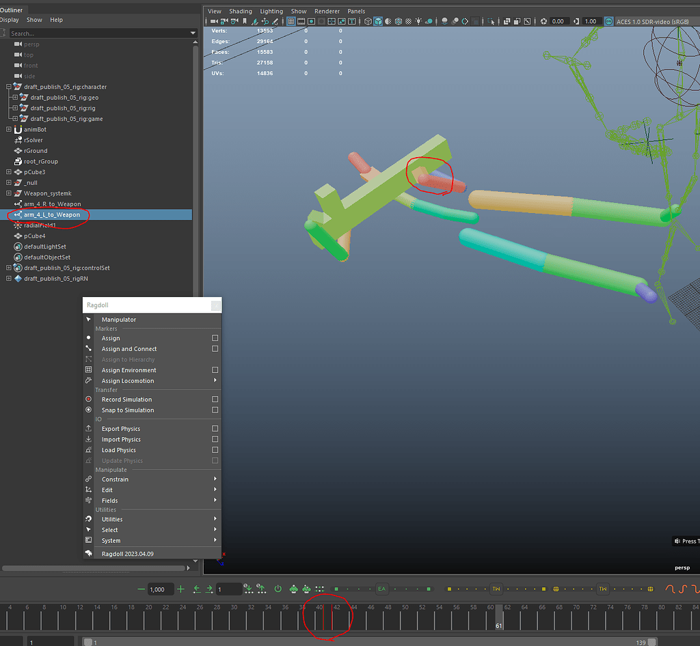The width and height of the screenshot is (700, 646).
Task: Click the green plus icon beside 1,000 field
Action: [180, 589]
